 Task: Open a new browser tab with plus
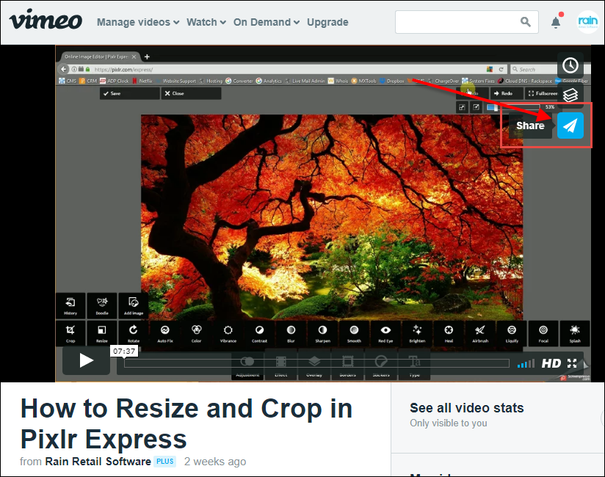(147, 57)
